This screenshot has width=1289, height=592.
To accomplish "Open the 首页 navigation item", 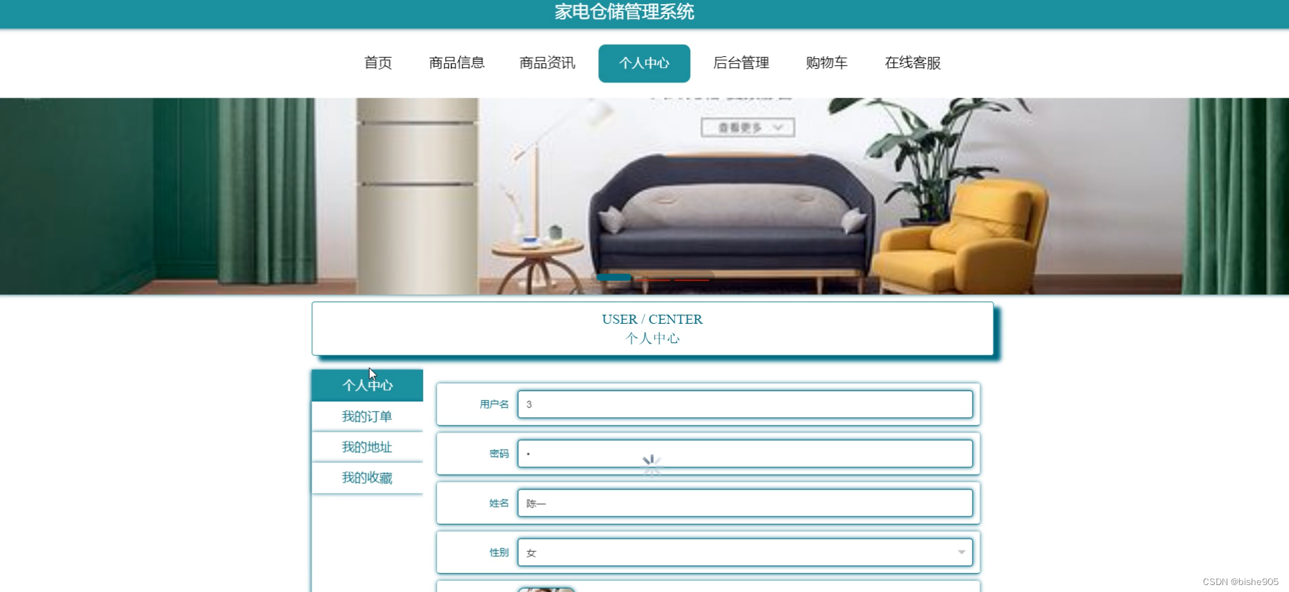I will coord(378,63).
